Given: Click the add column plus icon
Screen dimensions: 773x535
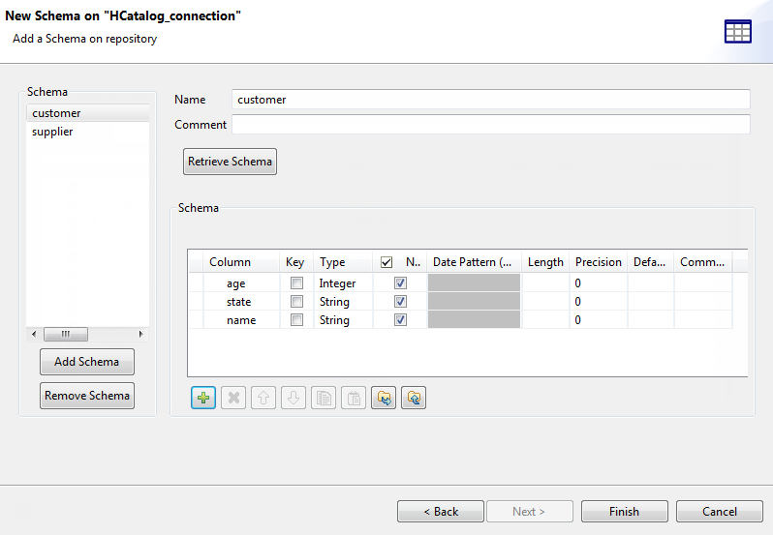Looking at the screenshot, I should 203,398.
